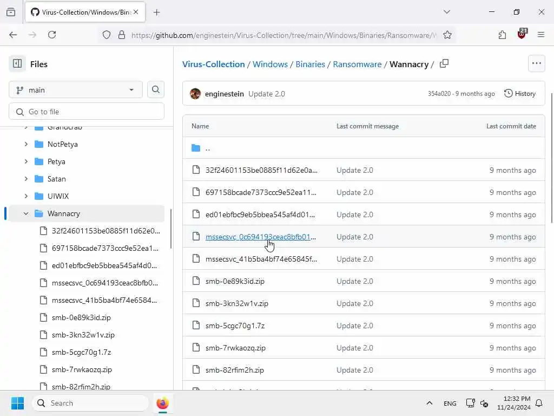Open a new browser tab
This screenshot has width=554, height=416.
(156, 12)
